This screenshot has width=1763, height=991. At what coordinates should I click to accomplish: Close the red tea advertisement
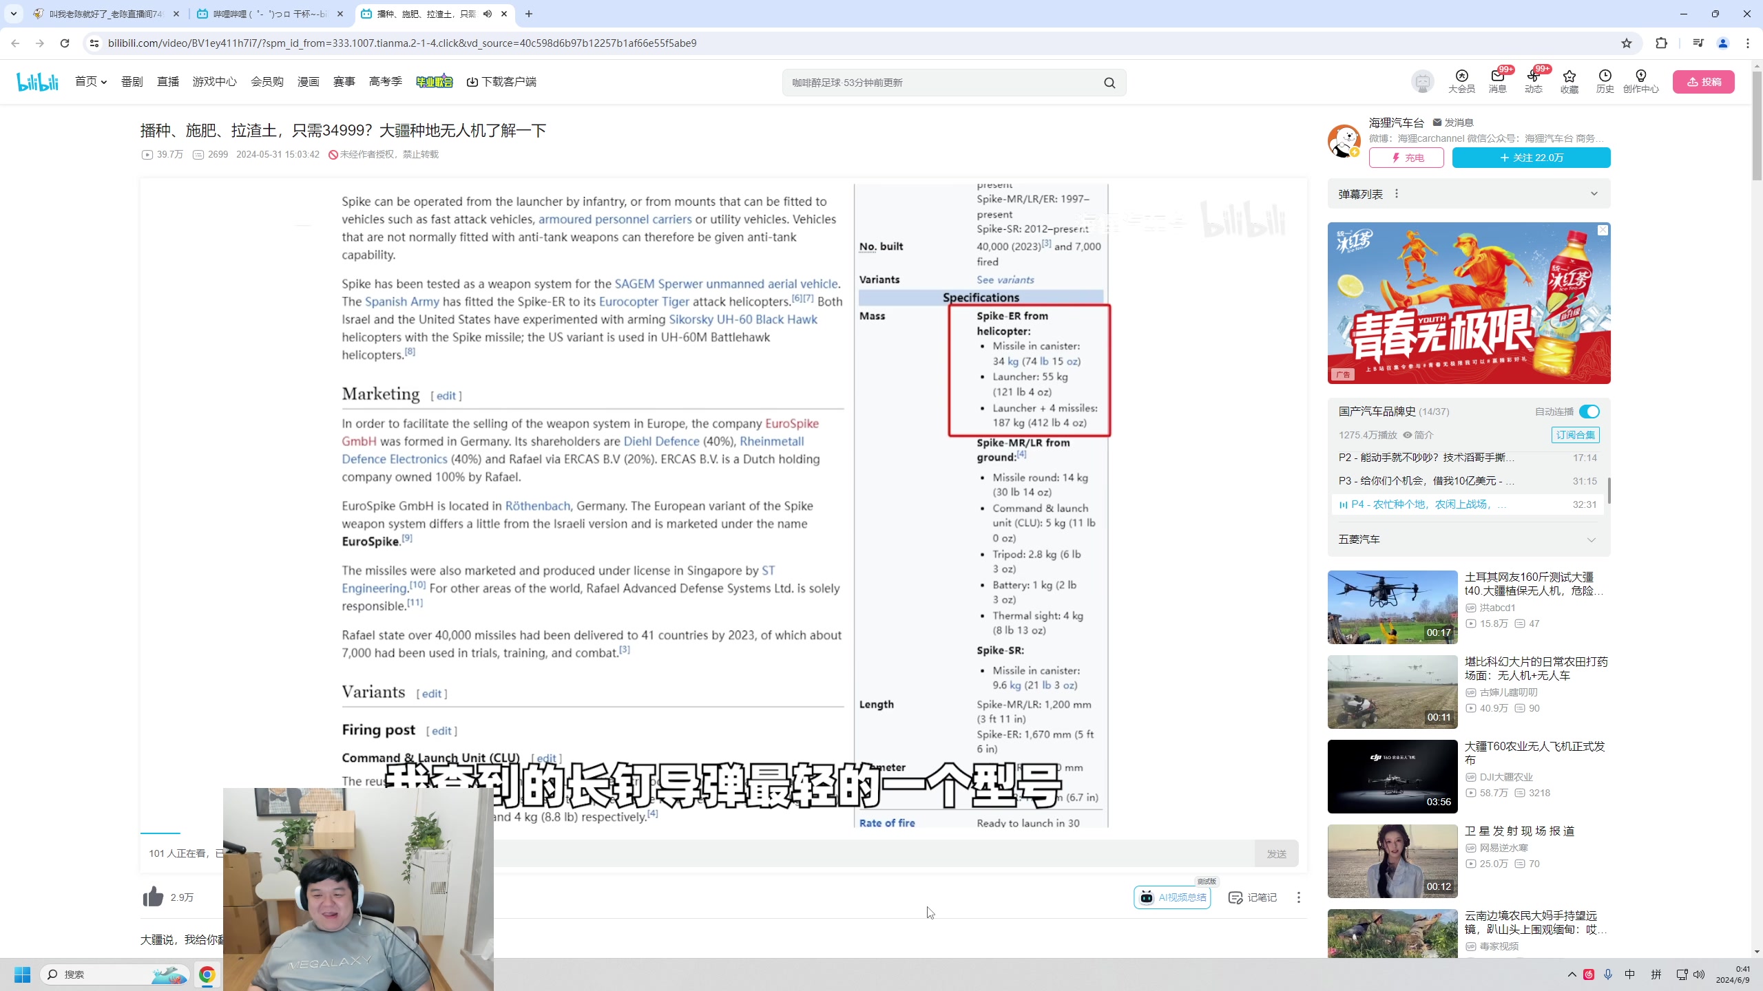(x=1603, y=231)
